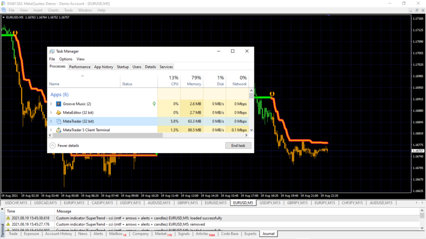
Task: Expand the MetaTrader 5 Client Terminal group
Action: [51, 130]
